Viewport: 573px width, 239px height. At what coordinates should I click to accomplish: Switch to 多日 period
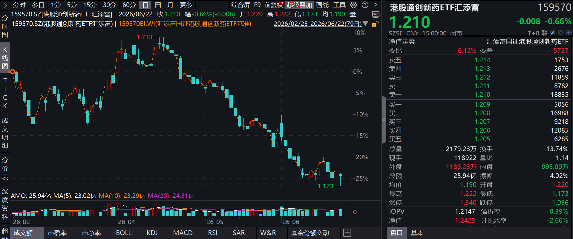[38, 5]
